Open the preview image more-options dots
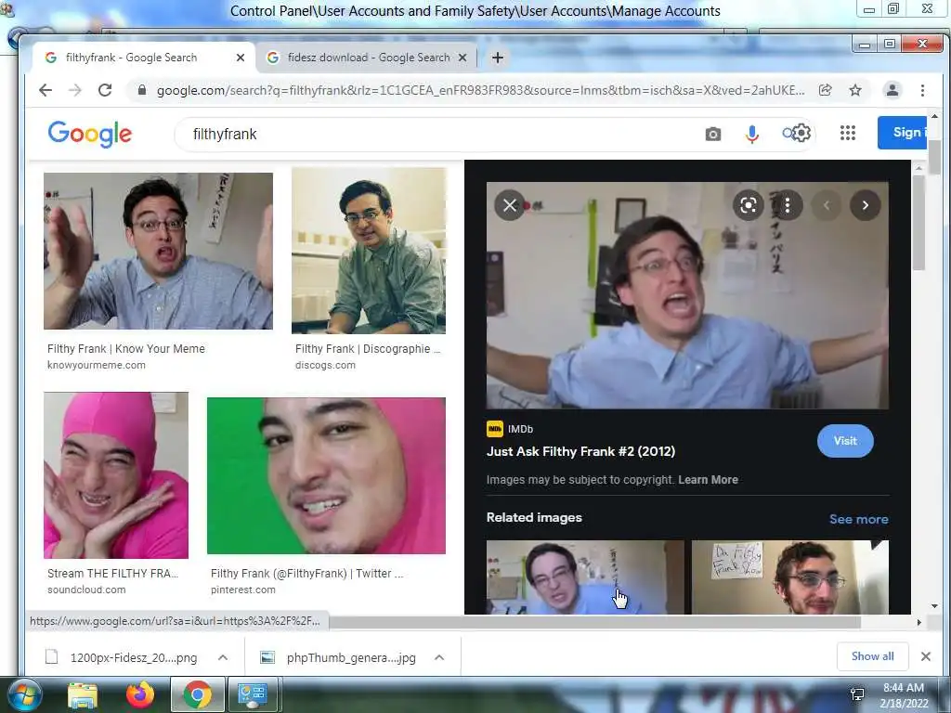The width and height of the screenshot is (951, 713). [x=788, y=205]
